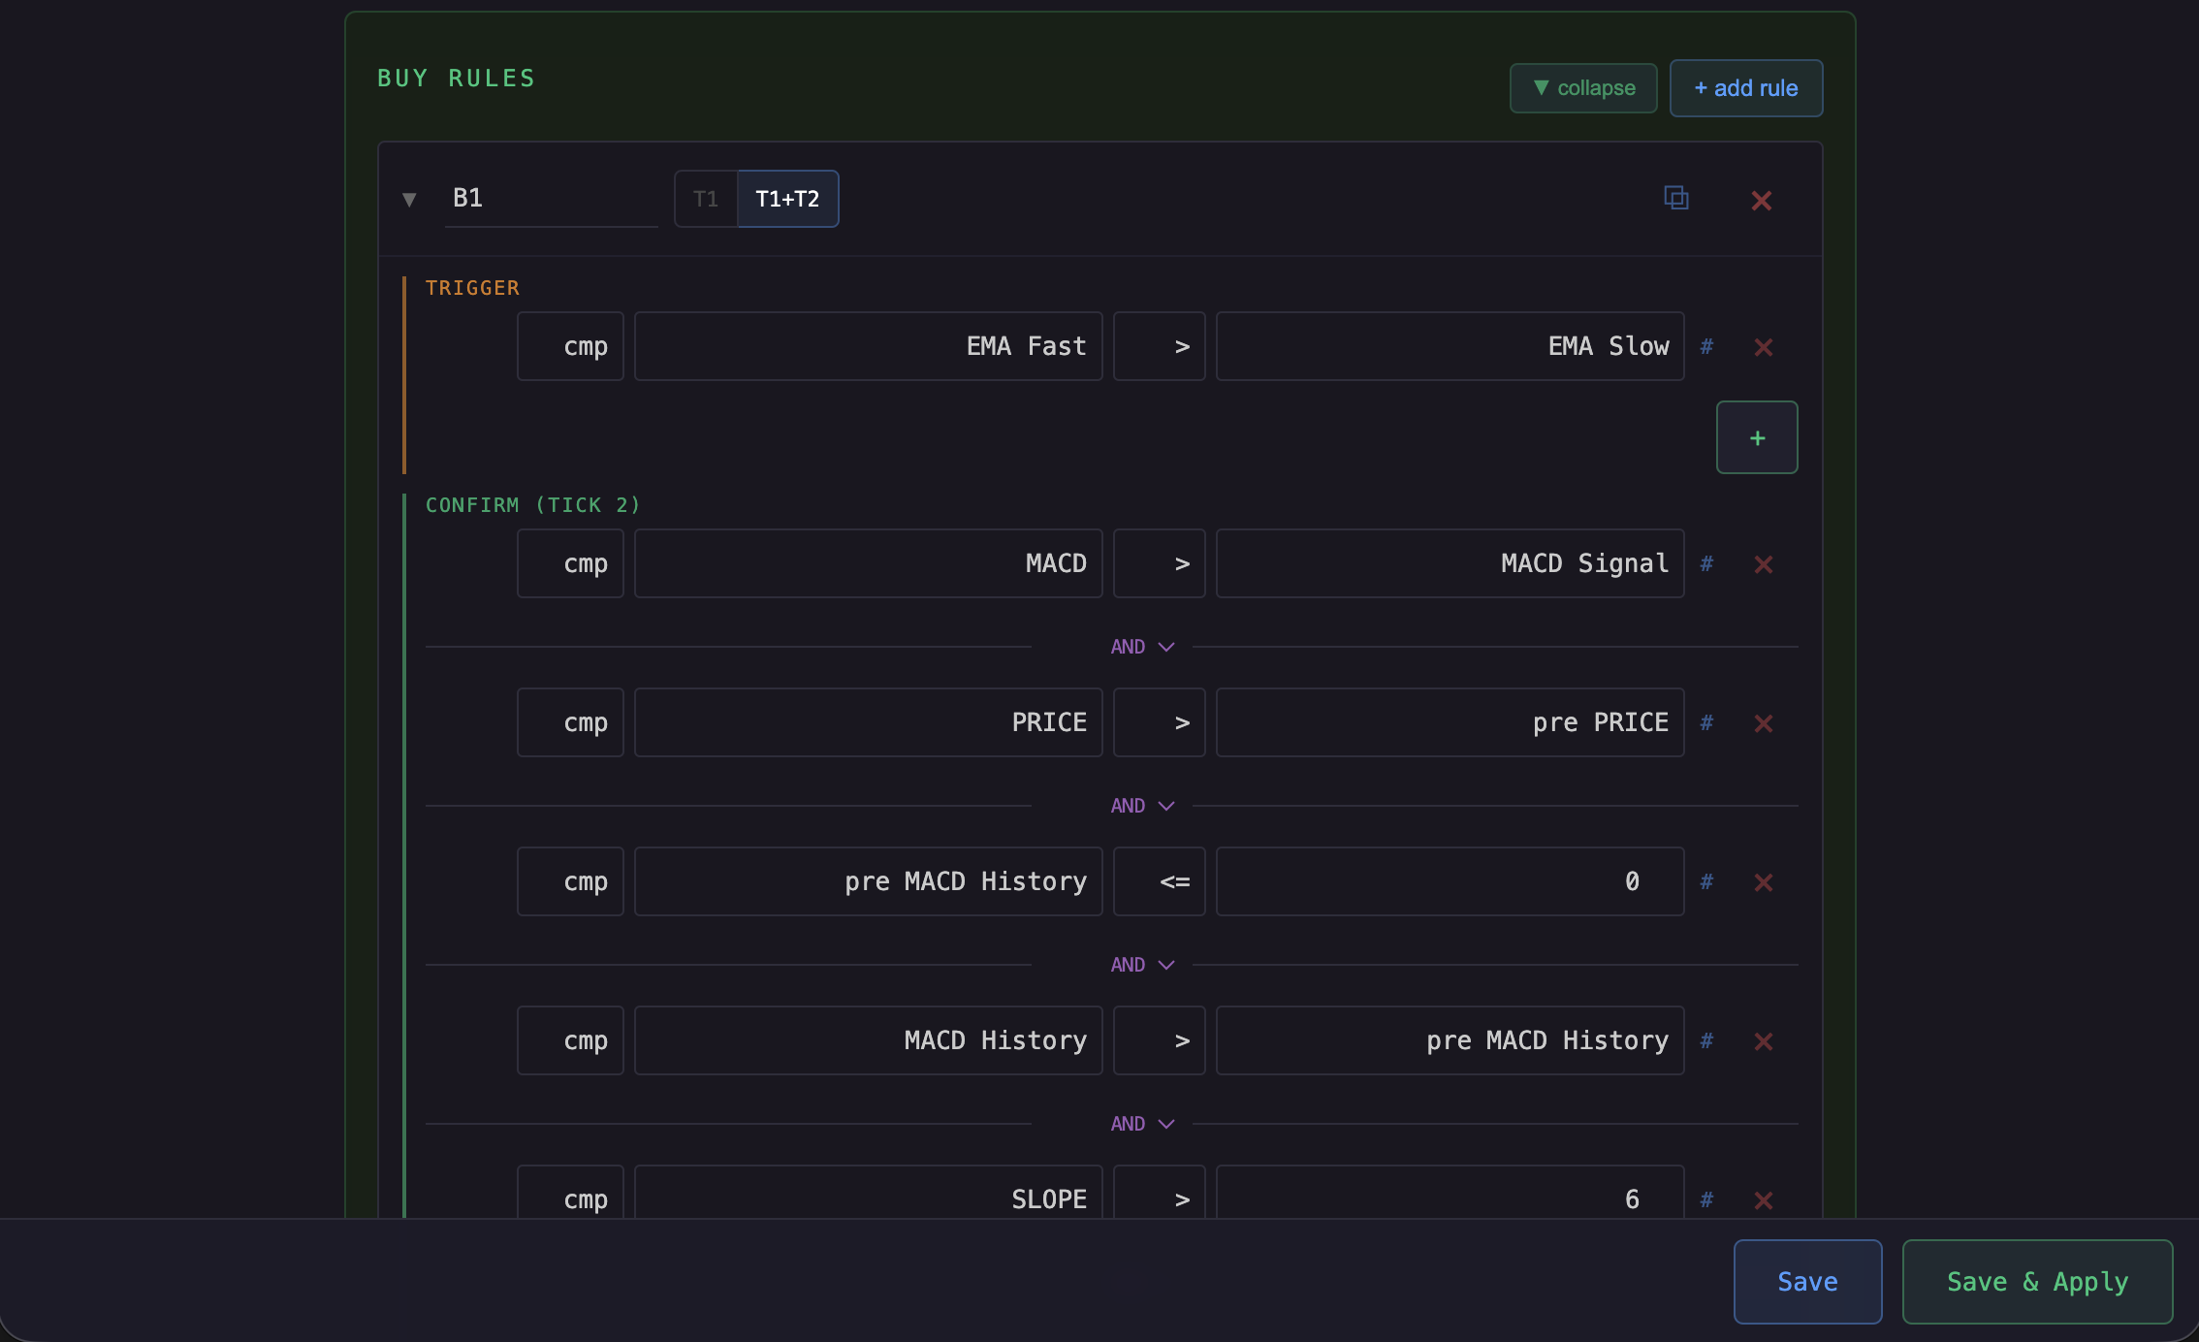
Task: Select the T1+T2 mode toggle
Action: point(787,199)
